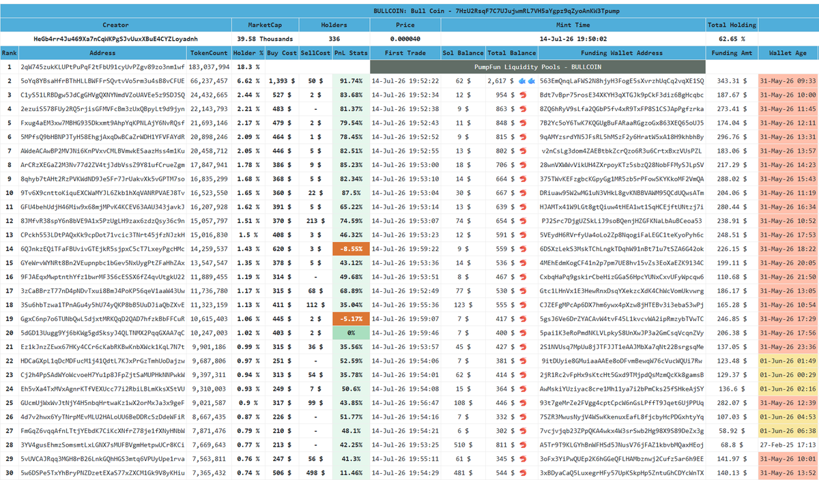Click the Wallet Age column header

pyautogui.click(x=788, y=52)
